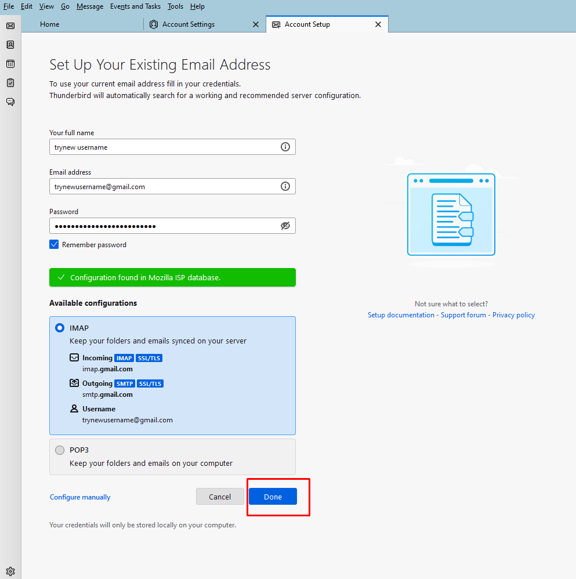Screen dimensions: 576x579
Task: Click info icon in email address field
Action: point(285,186)
